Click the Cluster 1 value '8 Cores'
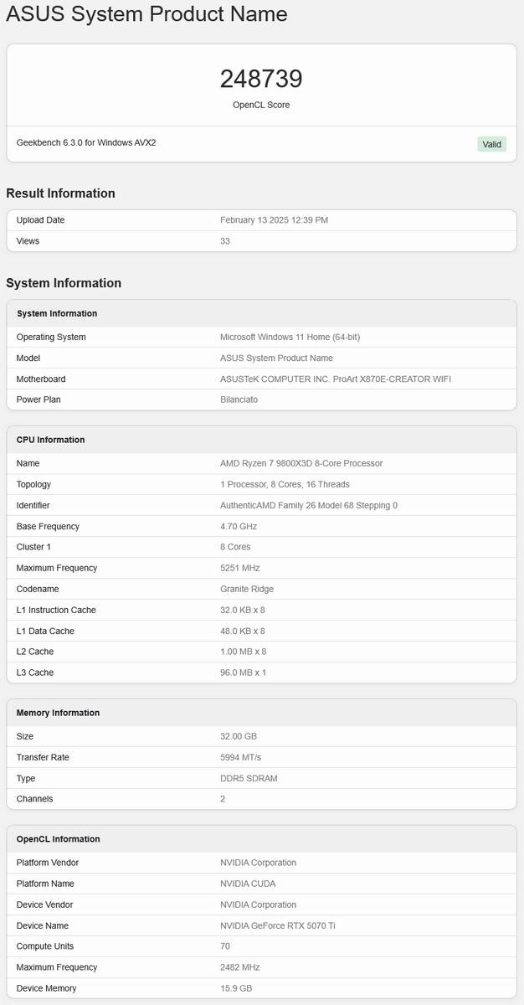Image resolution: width=524 pixels, height=1005 pixels. [235, 547]
